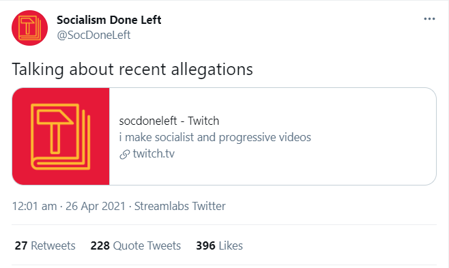The height and width of the screenshot is (268, 449).
Task: Click the card description about socialist videos
Action: pos(215,137)
